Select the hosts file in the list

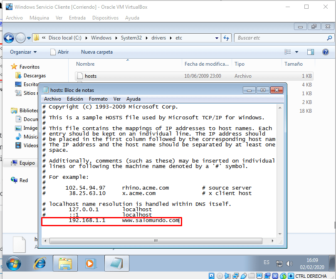click(x=90, y=76)
